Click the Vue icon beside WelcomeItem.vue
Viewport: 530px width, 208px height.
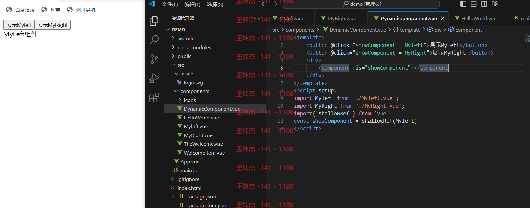point(180,153)
